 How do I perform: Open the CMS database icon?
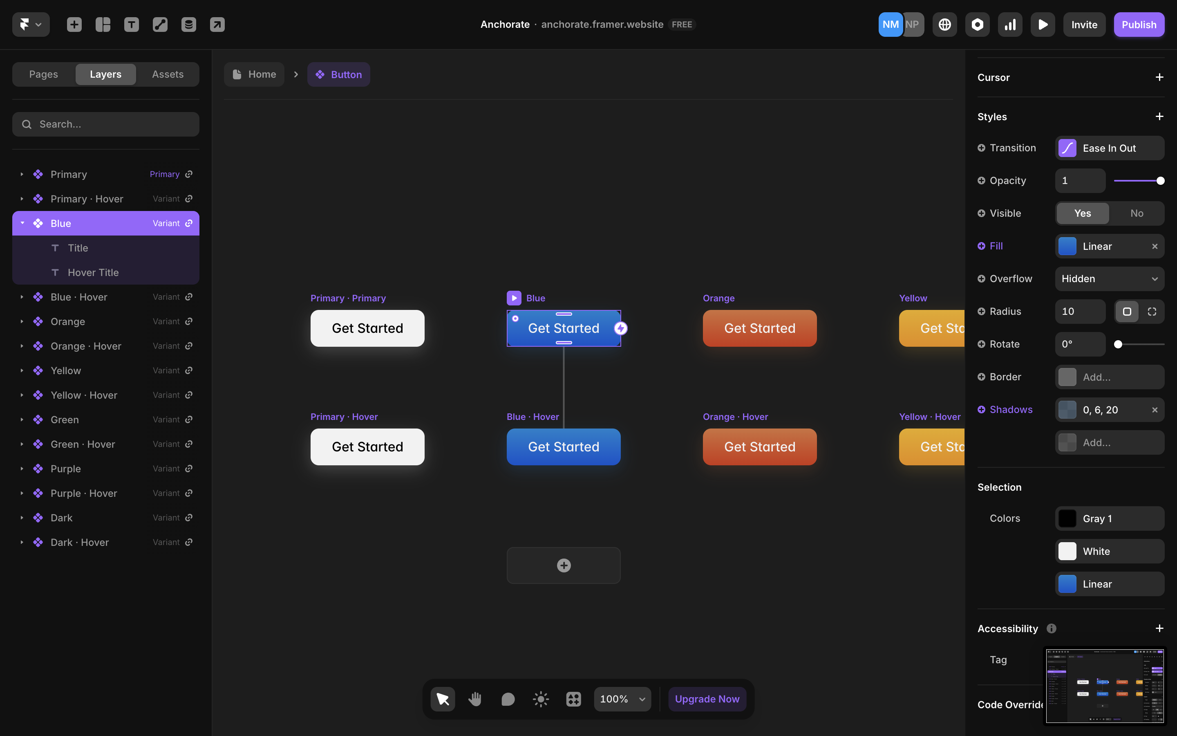click(189, 25)
